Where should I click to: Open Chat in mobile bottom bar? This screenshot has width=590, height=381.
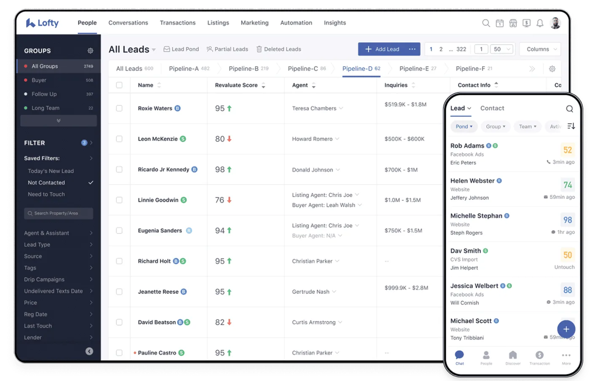459,357
